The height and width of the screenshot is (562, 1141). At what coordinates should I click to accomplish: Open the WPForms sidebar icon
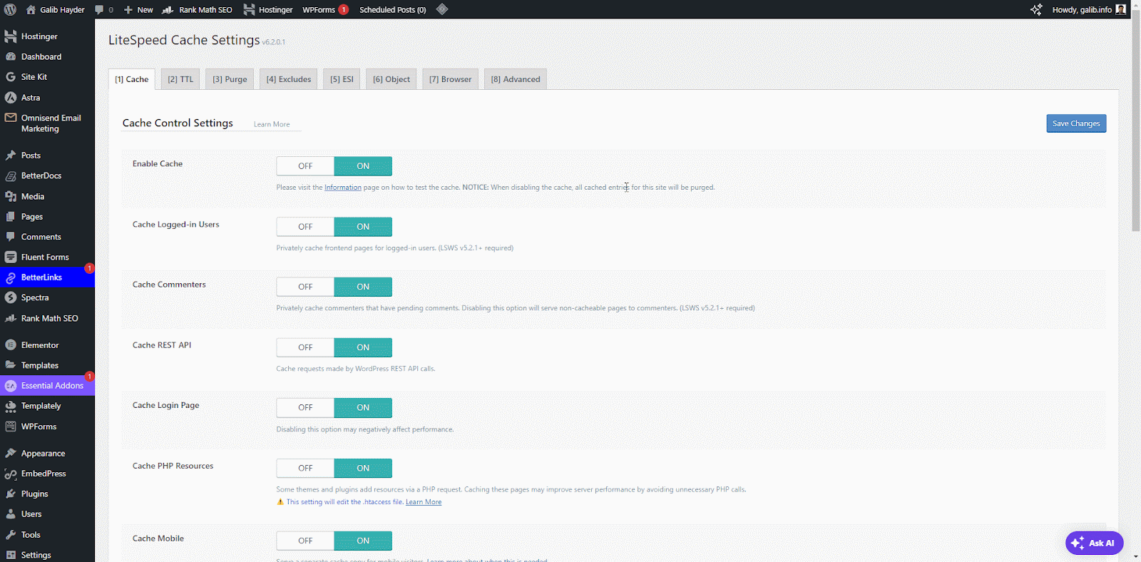pos(11,426)
